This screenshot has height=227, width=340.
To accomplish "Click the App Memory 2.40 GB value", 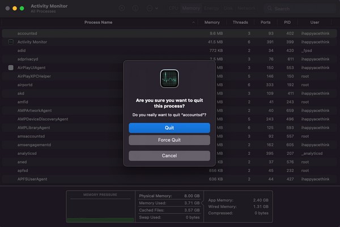I will pos(261,200).
